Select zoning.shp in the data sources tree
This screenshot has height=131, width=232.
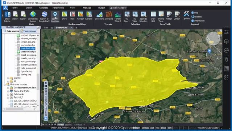(x=26, y=75)
